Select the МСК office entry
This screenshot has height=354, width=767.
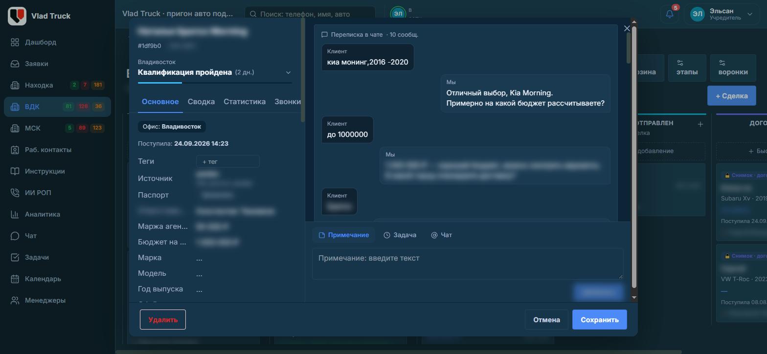(x=57, y=128)
